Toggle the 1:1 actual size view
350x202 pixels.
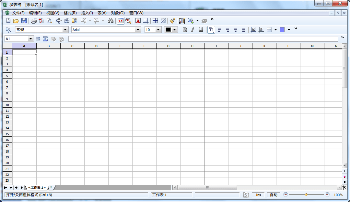(x=121, y=21)
